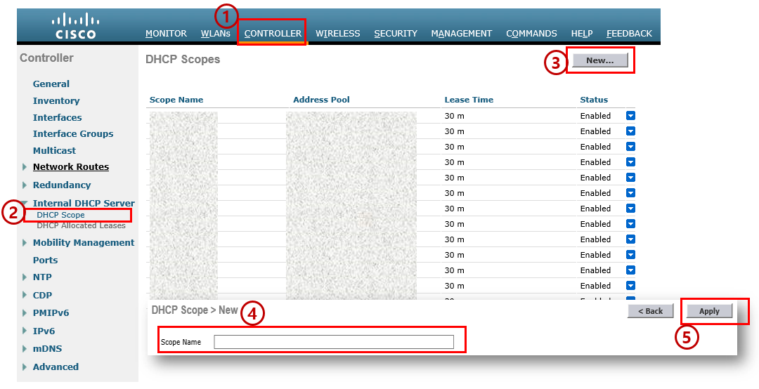Expand the NTP arrow

(x=24, y=277)
